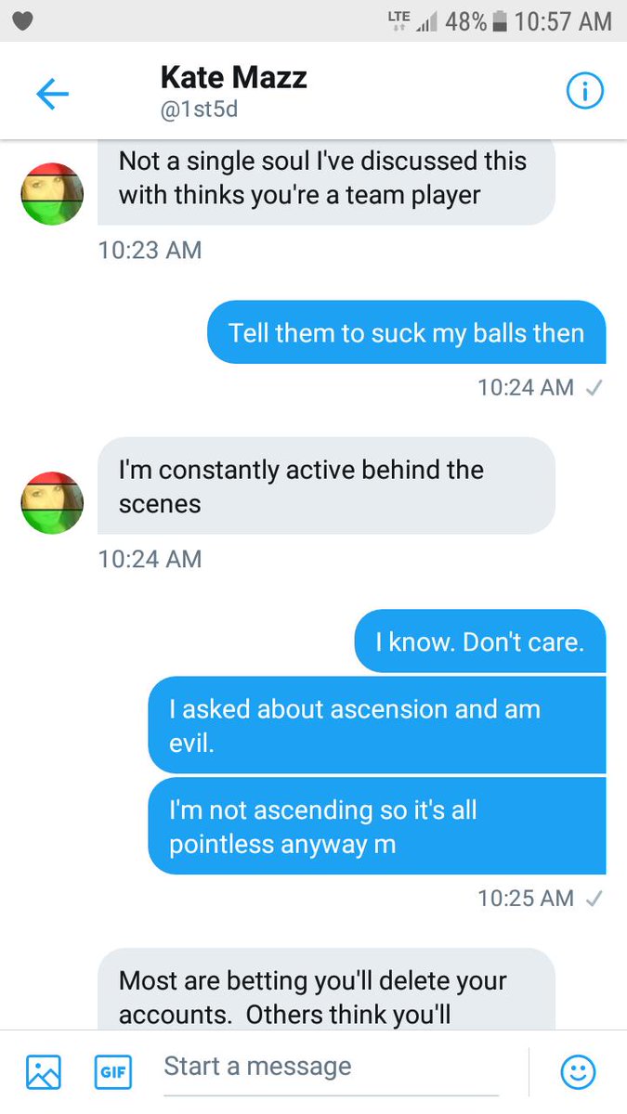Screen dimensions: 627x1114
Task: Tap the image attachment icon
Action: click(44, 1072)
